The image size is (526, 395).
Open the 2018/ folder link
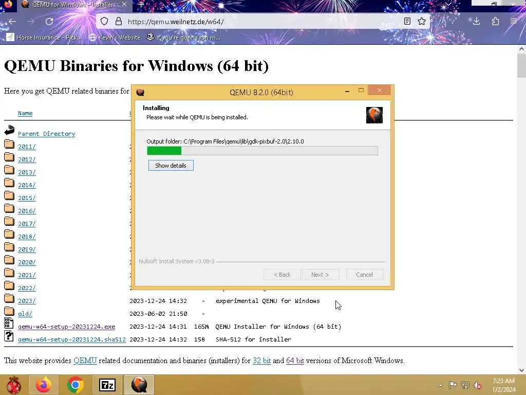(x=27, y=237)
